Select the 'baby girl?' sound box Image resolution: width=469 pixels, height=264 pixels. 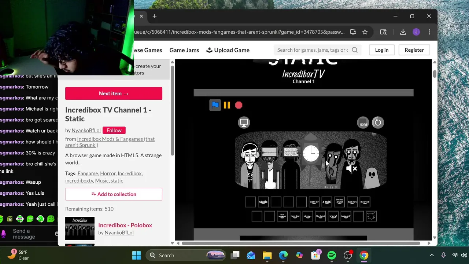[x=346, y=216]
